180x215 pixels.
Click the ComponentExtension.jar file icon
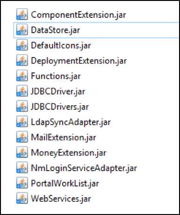[22, 14]
